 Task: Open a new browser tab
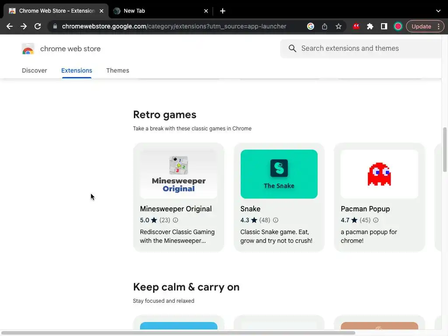pos(223,11)
